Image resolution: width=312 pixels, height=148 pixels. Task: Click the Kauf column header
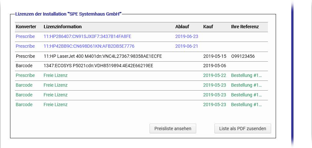click(x=208, y=27)
